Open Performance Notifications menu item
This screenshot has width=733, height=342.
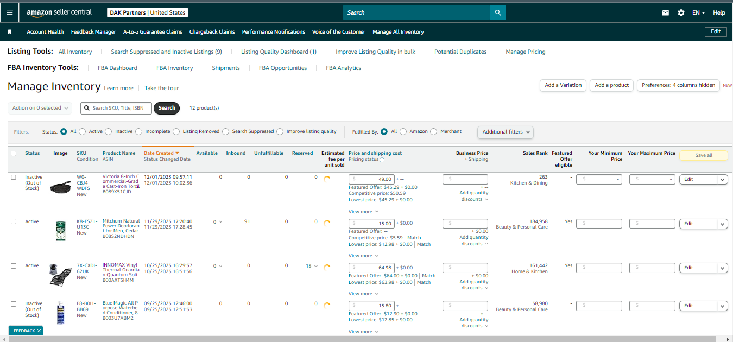(x=274, y=32)
